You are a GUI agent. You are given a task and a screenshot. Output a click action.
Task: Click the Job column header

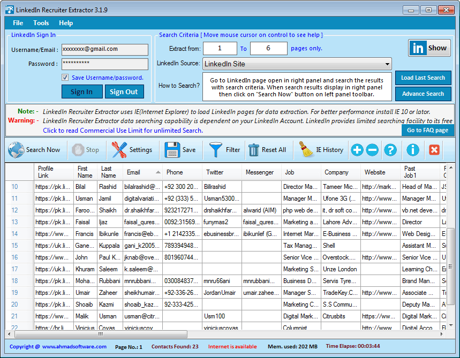click(301, 172)
